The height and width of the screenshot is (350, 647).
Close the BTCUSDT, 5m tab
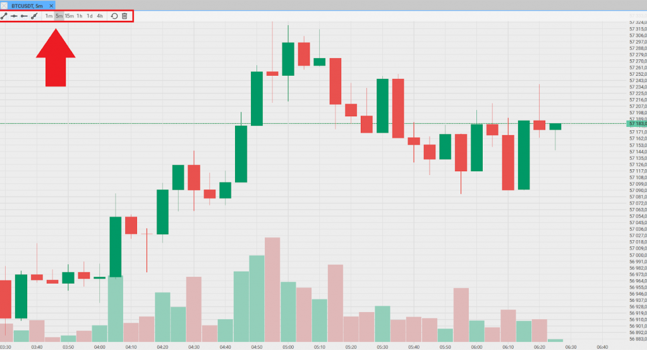click(51, 6)
